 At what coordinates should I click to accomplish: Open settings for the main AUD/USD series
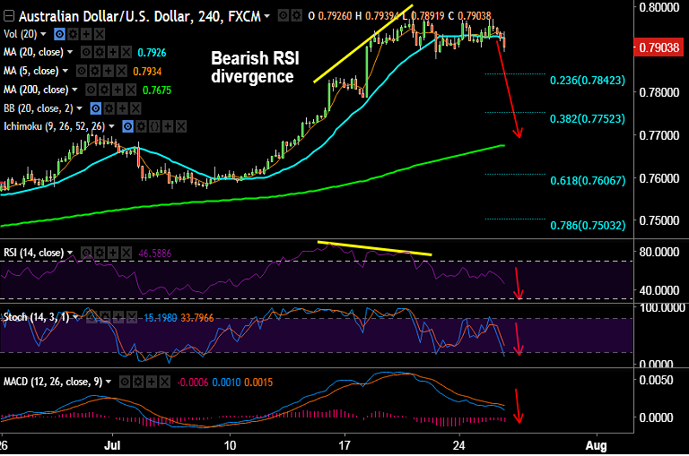297,16
